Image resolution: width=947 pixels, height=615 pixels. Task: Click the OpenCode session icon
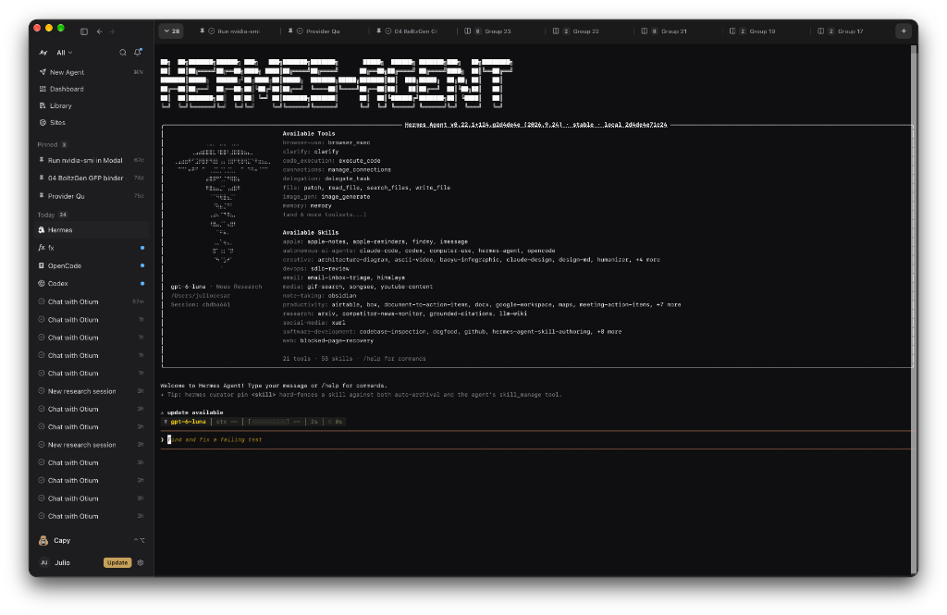(x=41, y=265)
